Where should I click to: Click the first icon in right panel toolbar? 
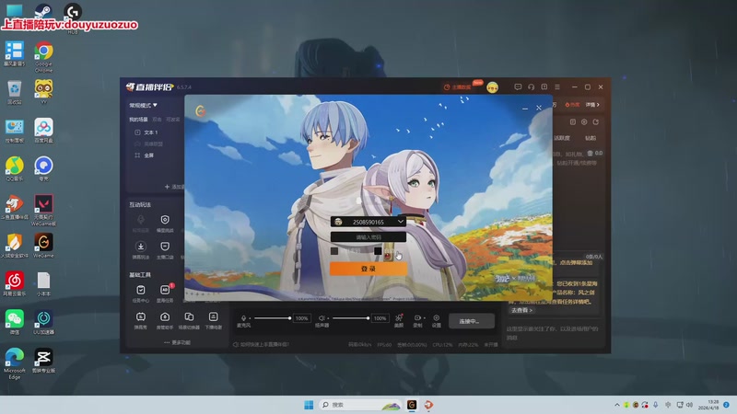(572, 122)
